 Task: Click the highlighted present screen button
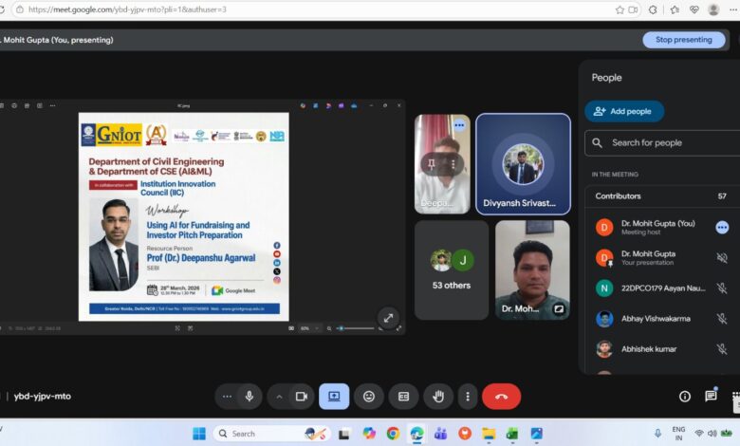pos(334,396)
